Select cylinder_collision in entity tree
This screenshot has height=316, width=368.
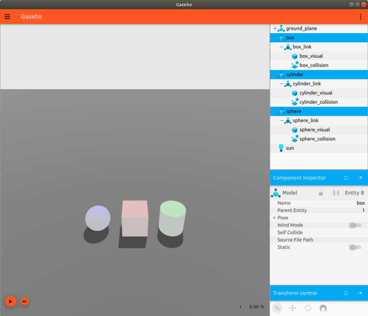tap(319, 102)
